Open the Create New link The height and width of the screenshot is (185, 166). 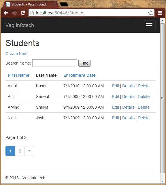pos(16,54)
